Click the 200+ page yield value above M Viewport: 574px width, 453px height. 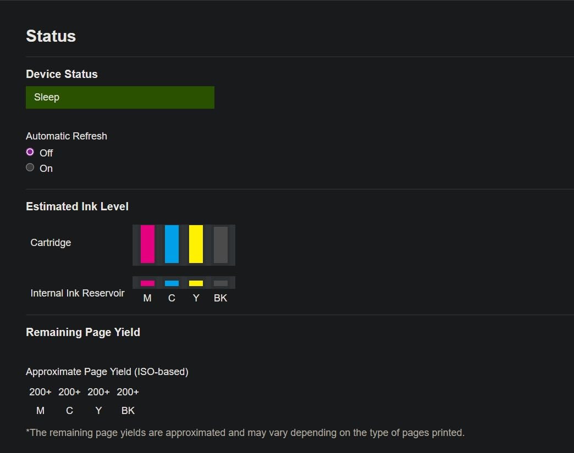[x=40, y=392]
